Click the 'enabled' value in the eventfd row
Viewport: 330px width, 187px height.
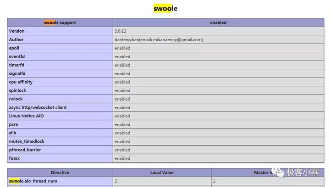point(122,56)
